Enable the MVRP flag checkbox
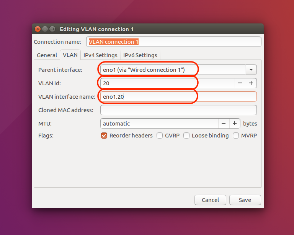Viewport: 294px width, 235px height. 236,136
